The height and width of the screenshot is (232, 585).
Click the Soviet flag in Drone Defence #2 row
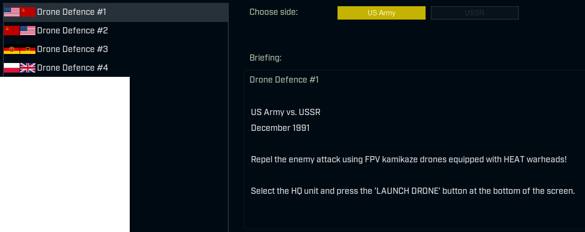[11, 31]
